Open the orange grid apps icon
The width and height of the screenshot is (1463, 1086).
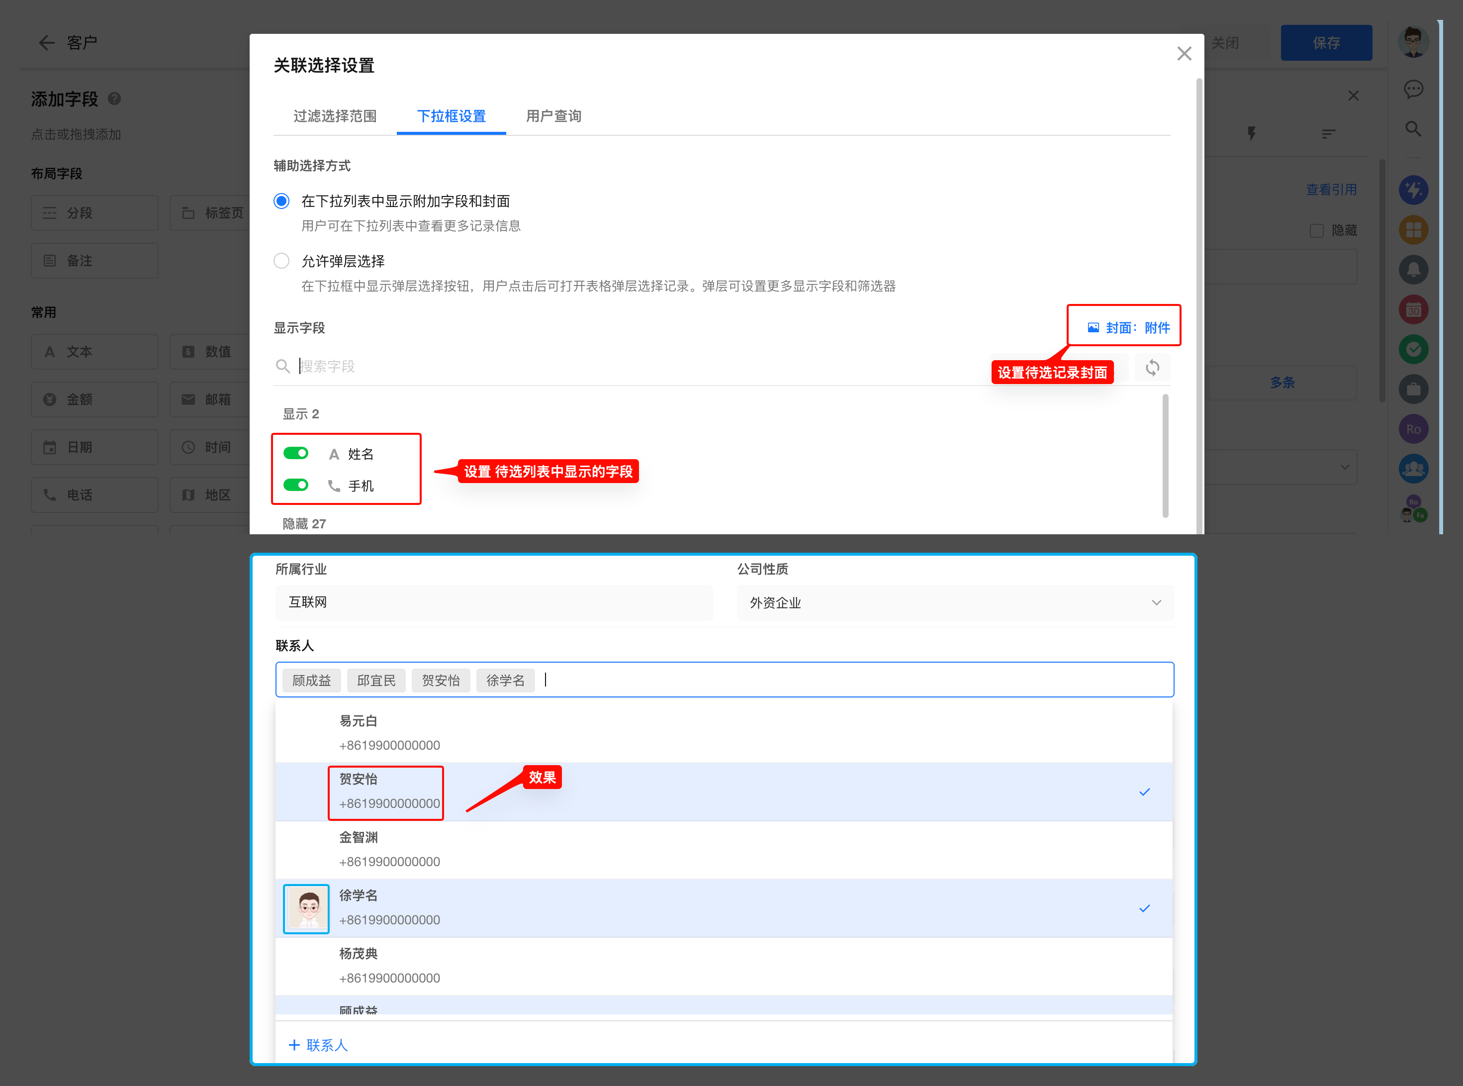point(1413,230)
